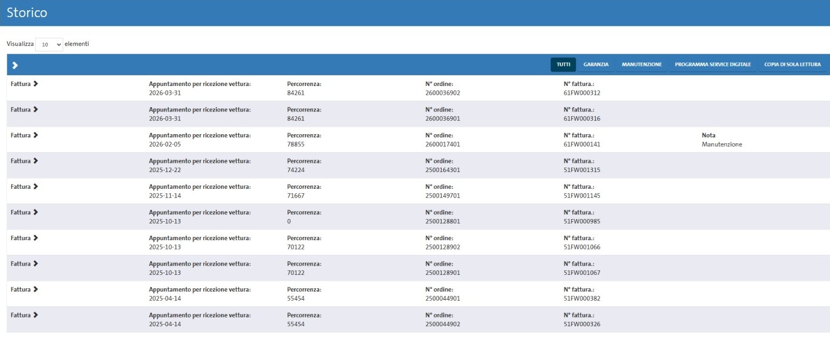Open Fattura arrow for invoice 51FW000382
Viewport: 830px width, 337px height.
click(x=36, y=289)
